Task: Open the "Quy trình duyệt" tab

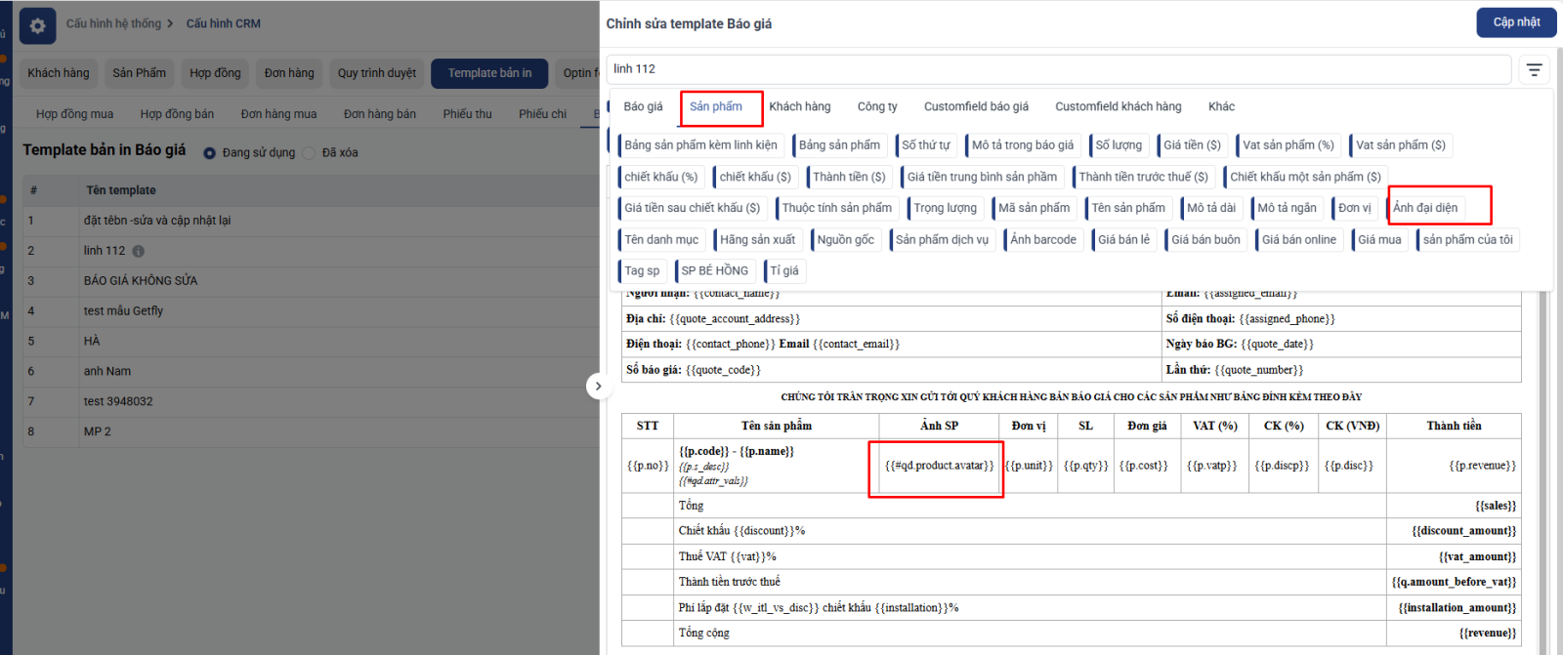Action: [376, 73]
